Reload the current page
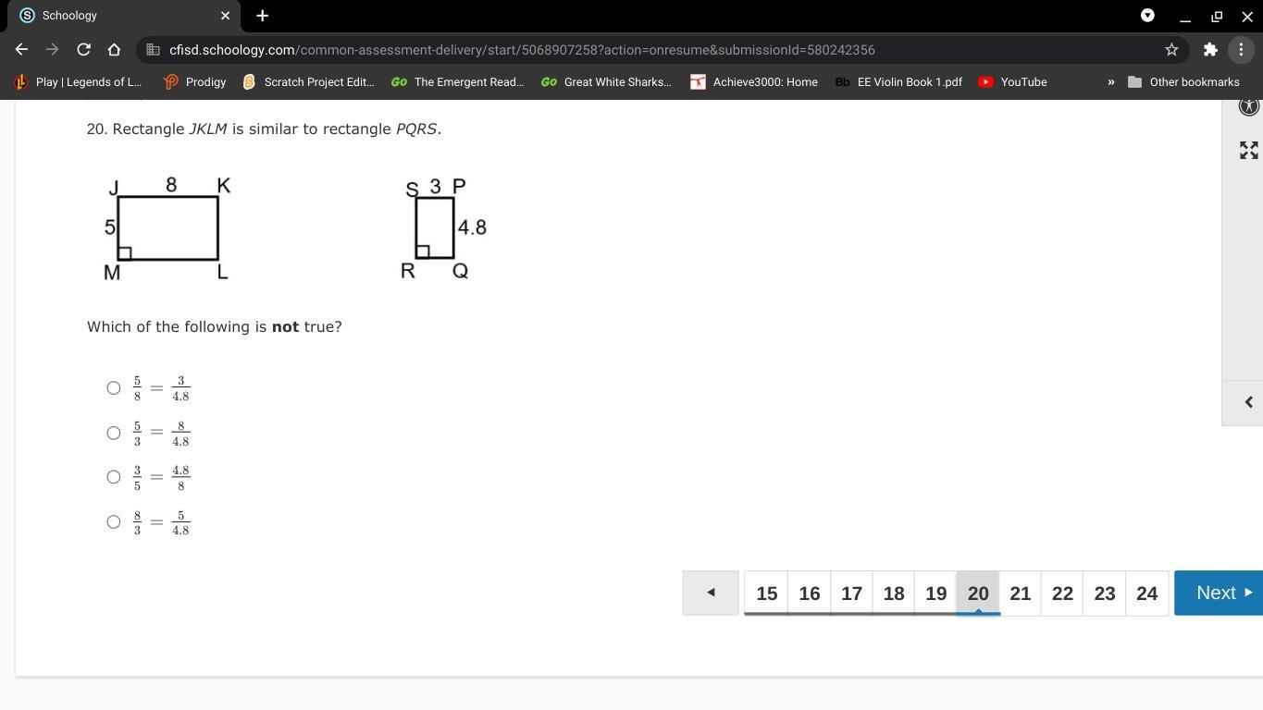Screen dimensions: 1263x710 click(x=83, y=50)
